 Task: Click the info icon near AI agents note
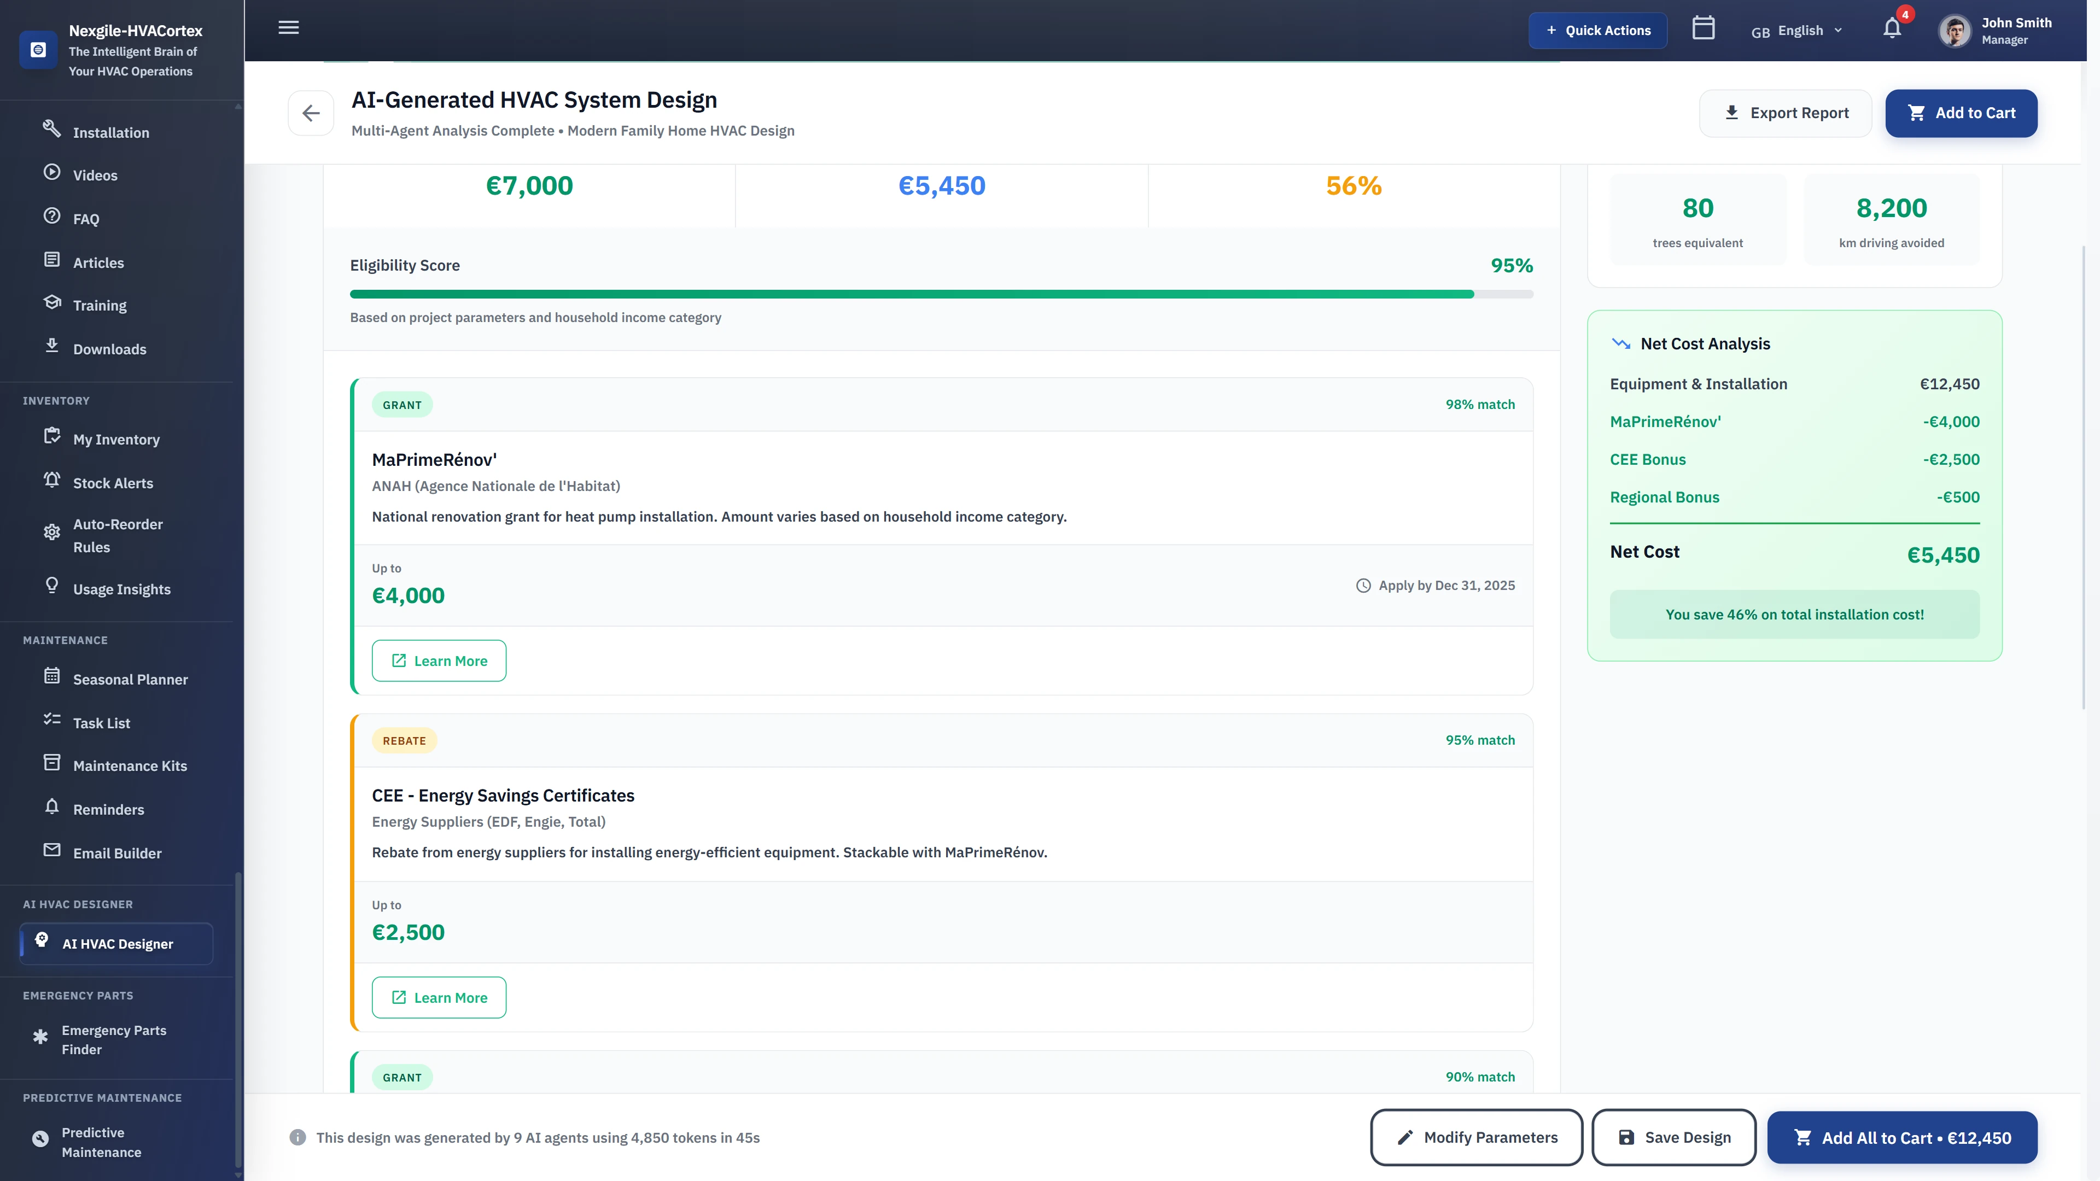tap(297, 1137)
